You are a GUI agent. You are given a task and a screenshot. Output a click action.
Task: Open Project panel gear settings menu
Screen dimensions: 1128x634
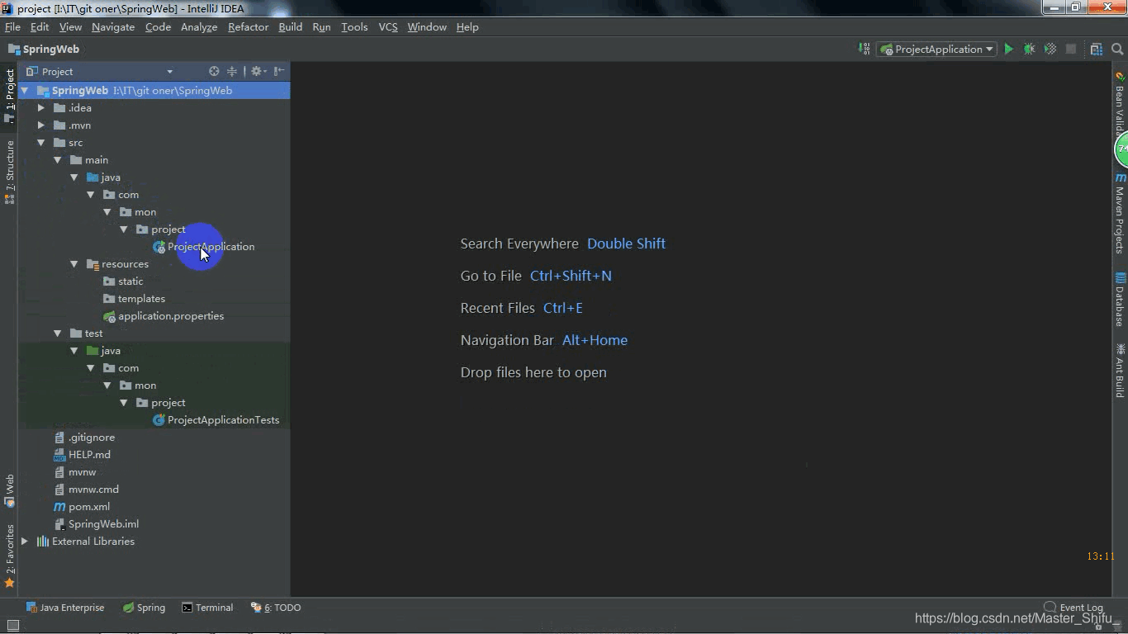click(258, 72)
